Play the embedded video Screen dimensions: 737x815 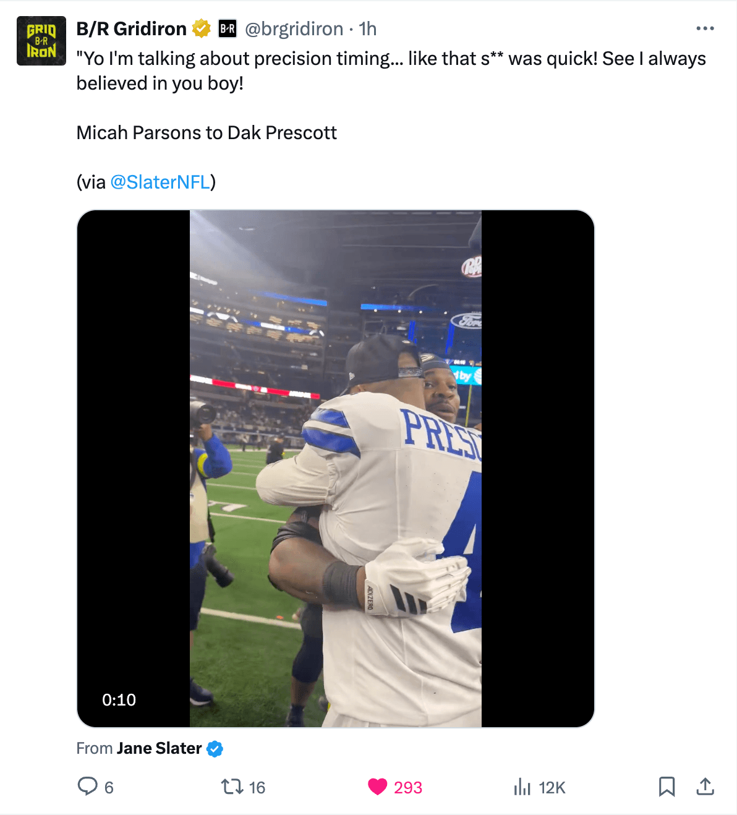tap(335, 468)
